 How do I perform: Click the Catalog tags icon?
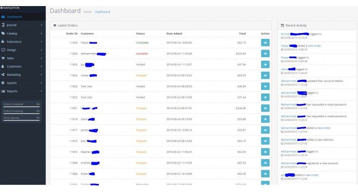pos(3,33)
